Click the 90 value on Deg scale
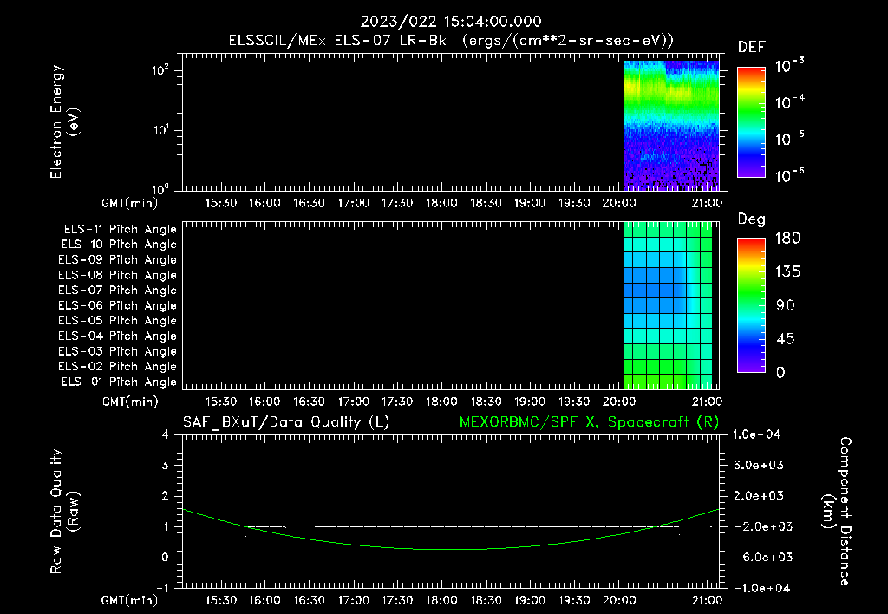This screenshot has width=888, height=614. [x=786, y=306]
